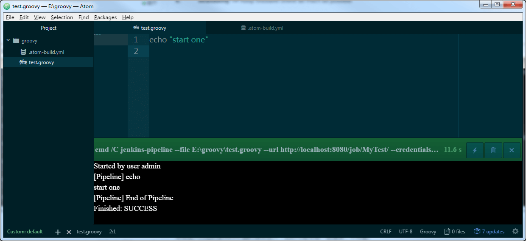The height and width of the screenshot is (241, 526).
Task: Click the "Started by user admin" output line
Action: [x=127, y=166]
